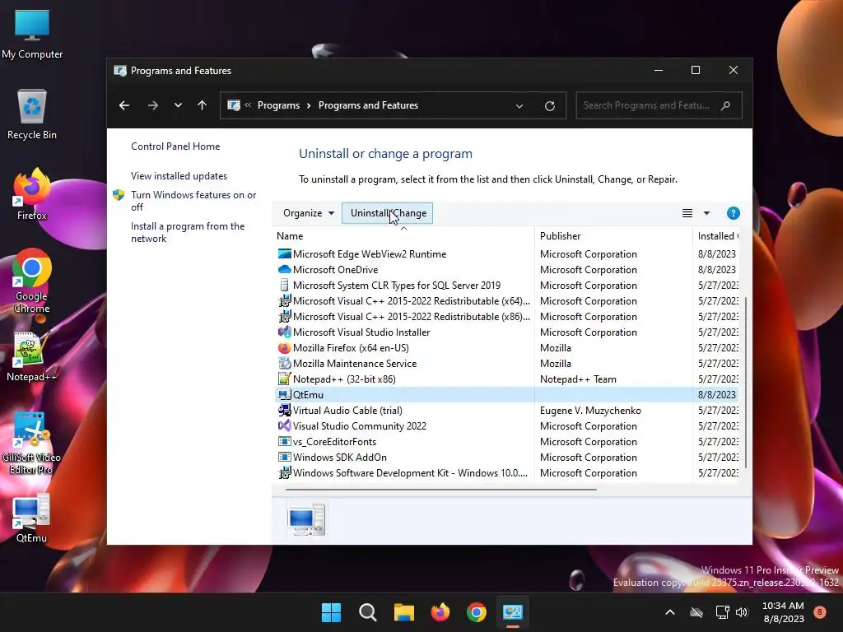Screen dimensions: 843x632
Task: Open the Notepad++ desktop shortcut
Action: tap(32, 357)
